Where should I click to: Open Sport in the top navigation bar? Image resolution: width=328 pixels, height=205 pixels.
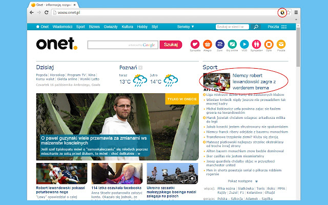click(80, 27)
